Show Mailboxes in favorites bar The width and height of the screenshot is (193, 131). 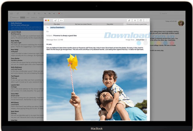14,17
